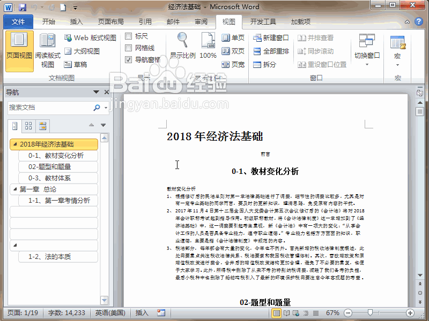Click the page count 页面: 1/19
The image size is (429, 321).
23,313
